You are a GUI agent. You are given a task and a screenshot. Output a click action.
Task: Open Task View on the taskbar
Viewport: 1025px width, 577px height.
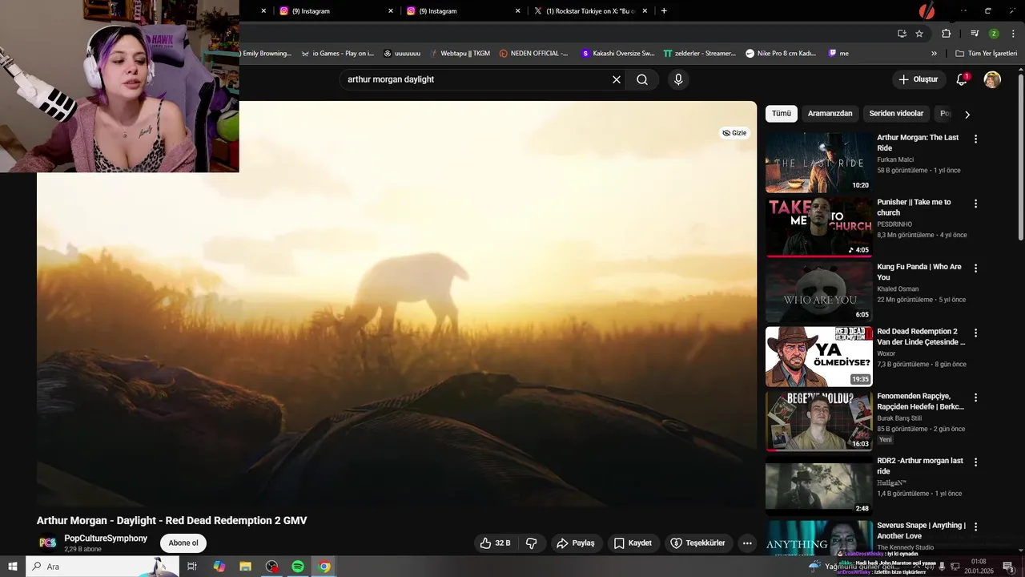pyautogui.click(x=192, y=567)
